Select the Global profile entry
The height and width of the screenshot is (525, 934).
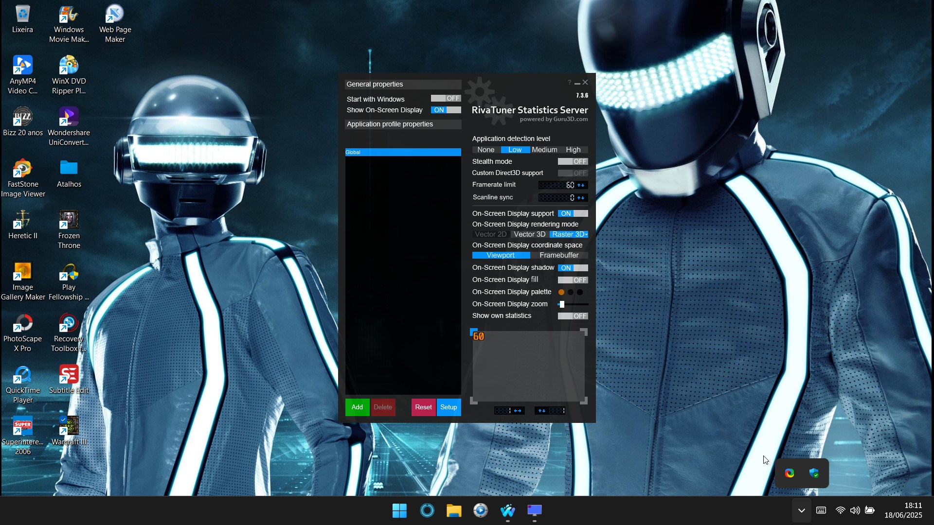pyautogui.click(x=403, y=152)
